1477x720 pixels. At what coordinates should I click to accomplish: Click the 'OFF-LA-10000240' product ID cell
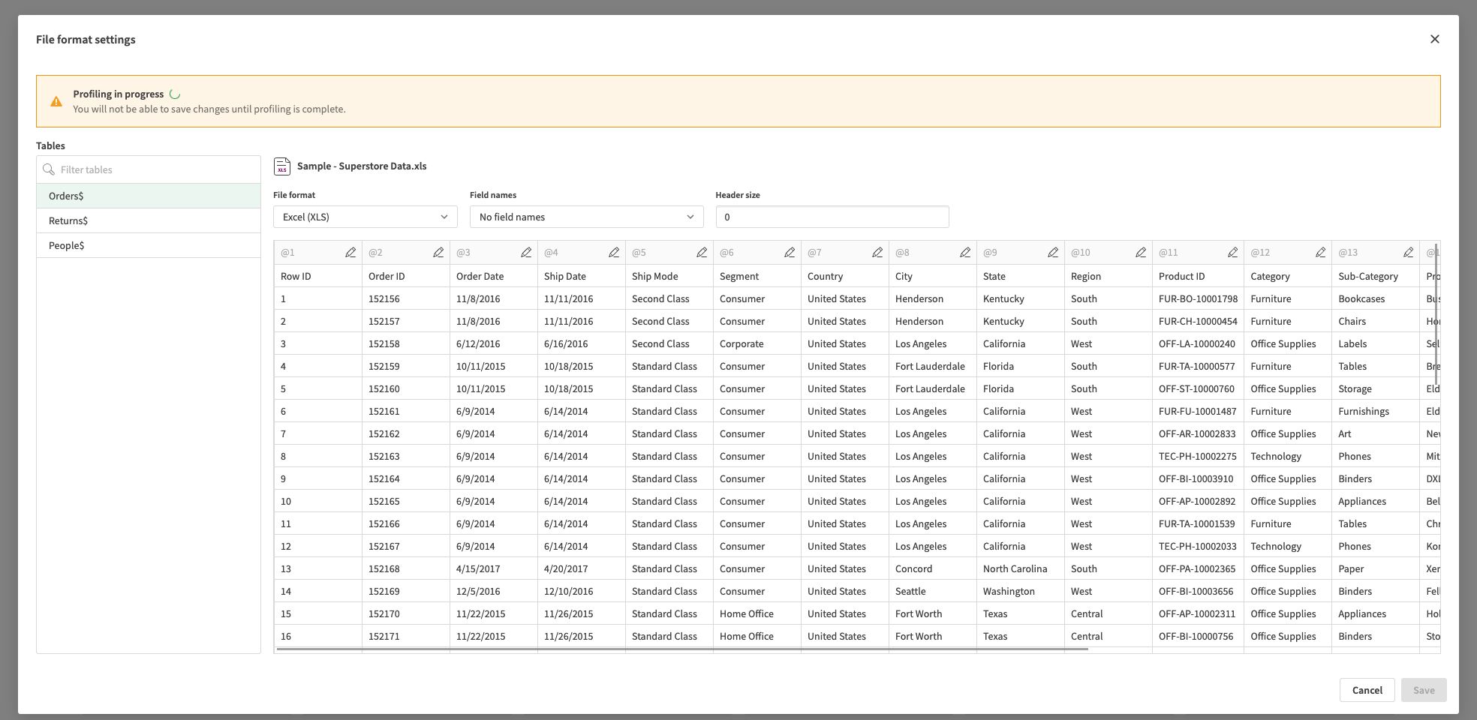[x=1198, y=343]
